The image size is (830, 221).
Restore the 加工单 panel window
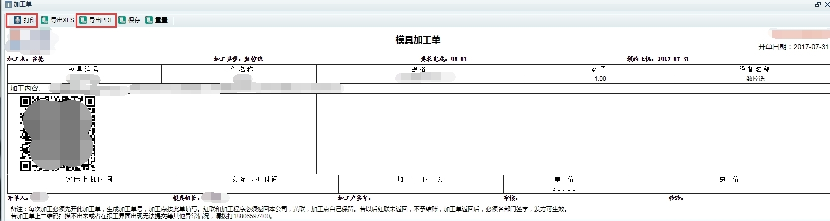pos(818,4)
